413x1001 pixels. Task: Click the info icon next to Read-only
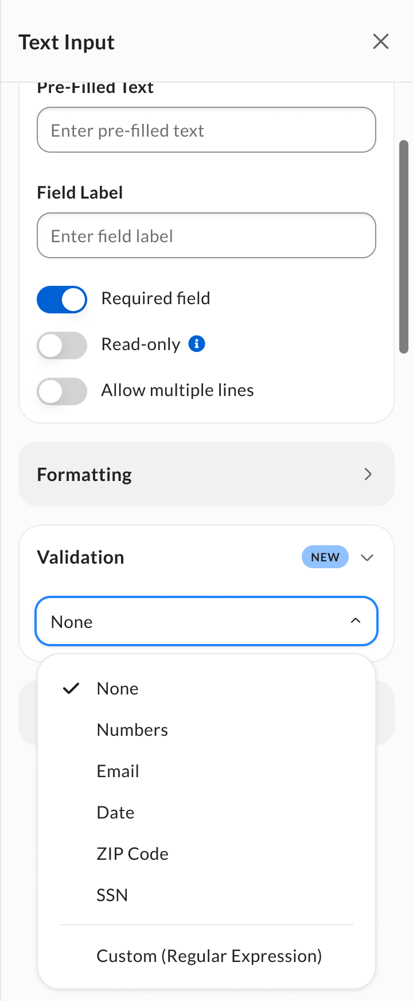197,344
